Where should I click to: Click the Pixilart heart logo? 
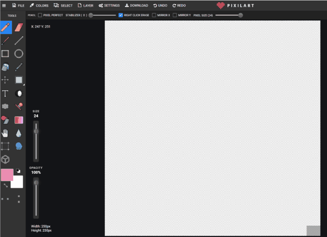220,5
